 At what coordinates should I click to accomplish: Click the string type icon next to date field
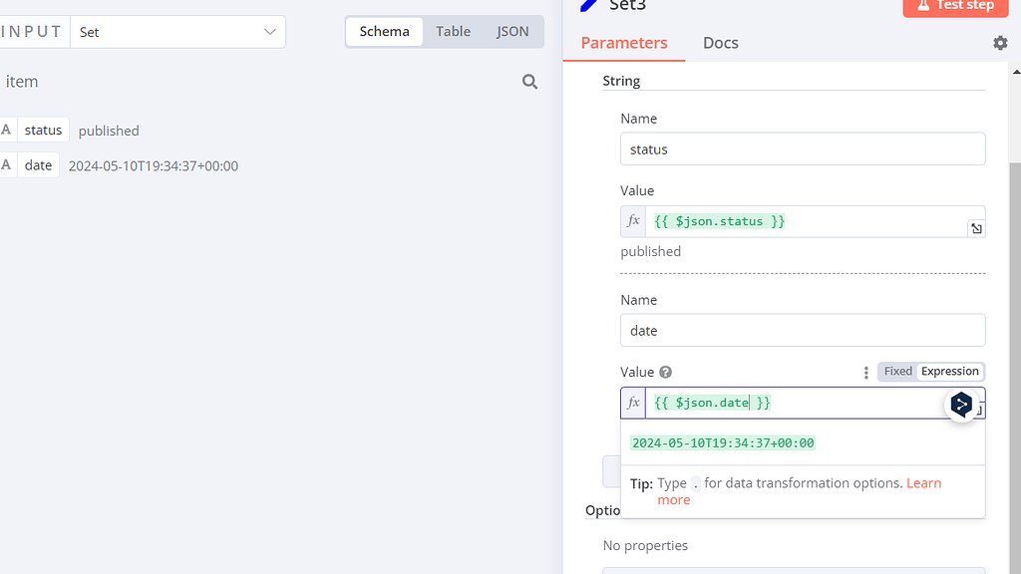[x=7, y=164]
